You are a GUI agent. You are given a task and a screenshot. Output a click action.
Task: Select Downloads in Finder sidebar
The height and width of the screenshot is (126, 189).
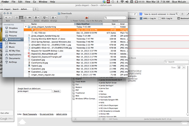point(13,39)
